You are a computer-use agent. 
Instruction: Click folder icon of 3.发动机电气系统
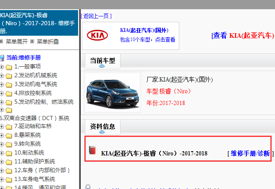tap(9, 85)
